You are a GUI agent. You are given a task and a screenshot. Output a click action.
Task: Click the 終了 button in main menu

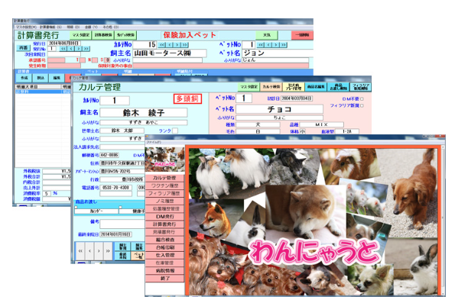click(164, 278)
